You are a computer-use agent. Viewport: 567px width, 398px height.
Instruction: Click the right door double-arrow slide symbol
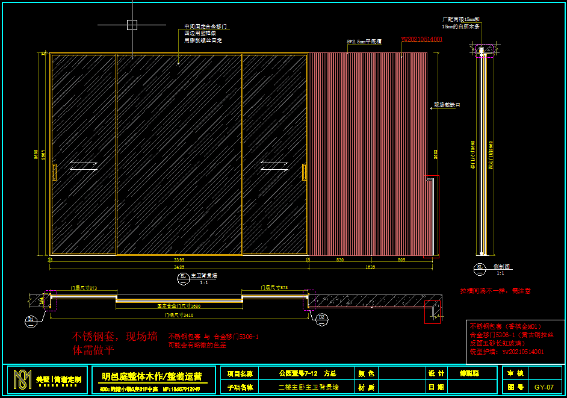pos(275,166)
